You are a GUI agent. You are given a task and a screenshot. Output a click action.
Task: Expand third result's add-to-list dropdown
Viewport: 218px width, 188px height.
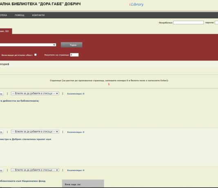pos(35,170)
